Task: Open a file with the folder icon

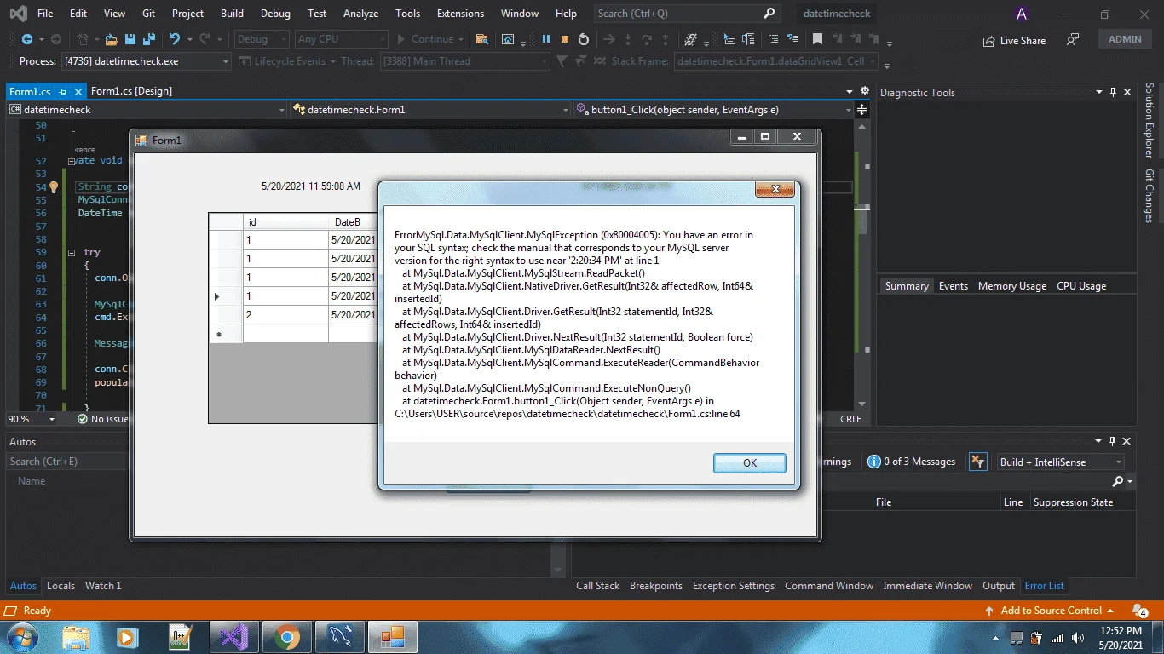Action: tap(111, 39)
